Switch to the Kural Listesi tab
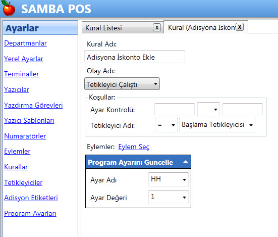Viewport: 278px width, 237px height. click(x=103, y=28)
